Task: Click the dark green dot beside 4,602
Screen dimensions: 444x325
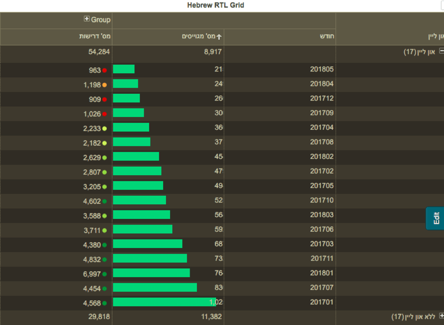Action: coord(104,201)
